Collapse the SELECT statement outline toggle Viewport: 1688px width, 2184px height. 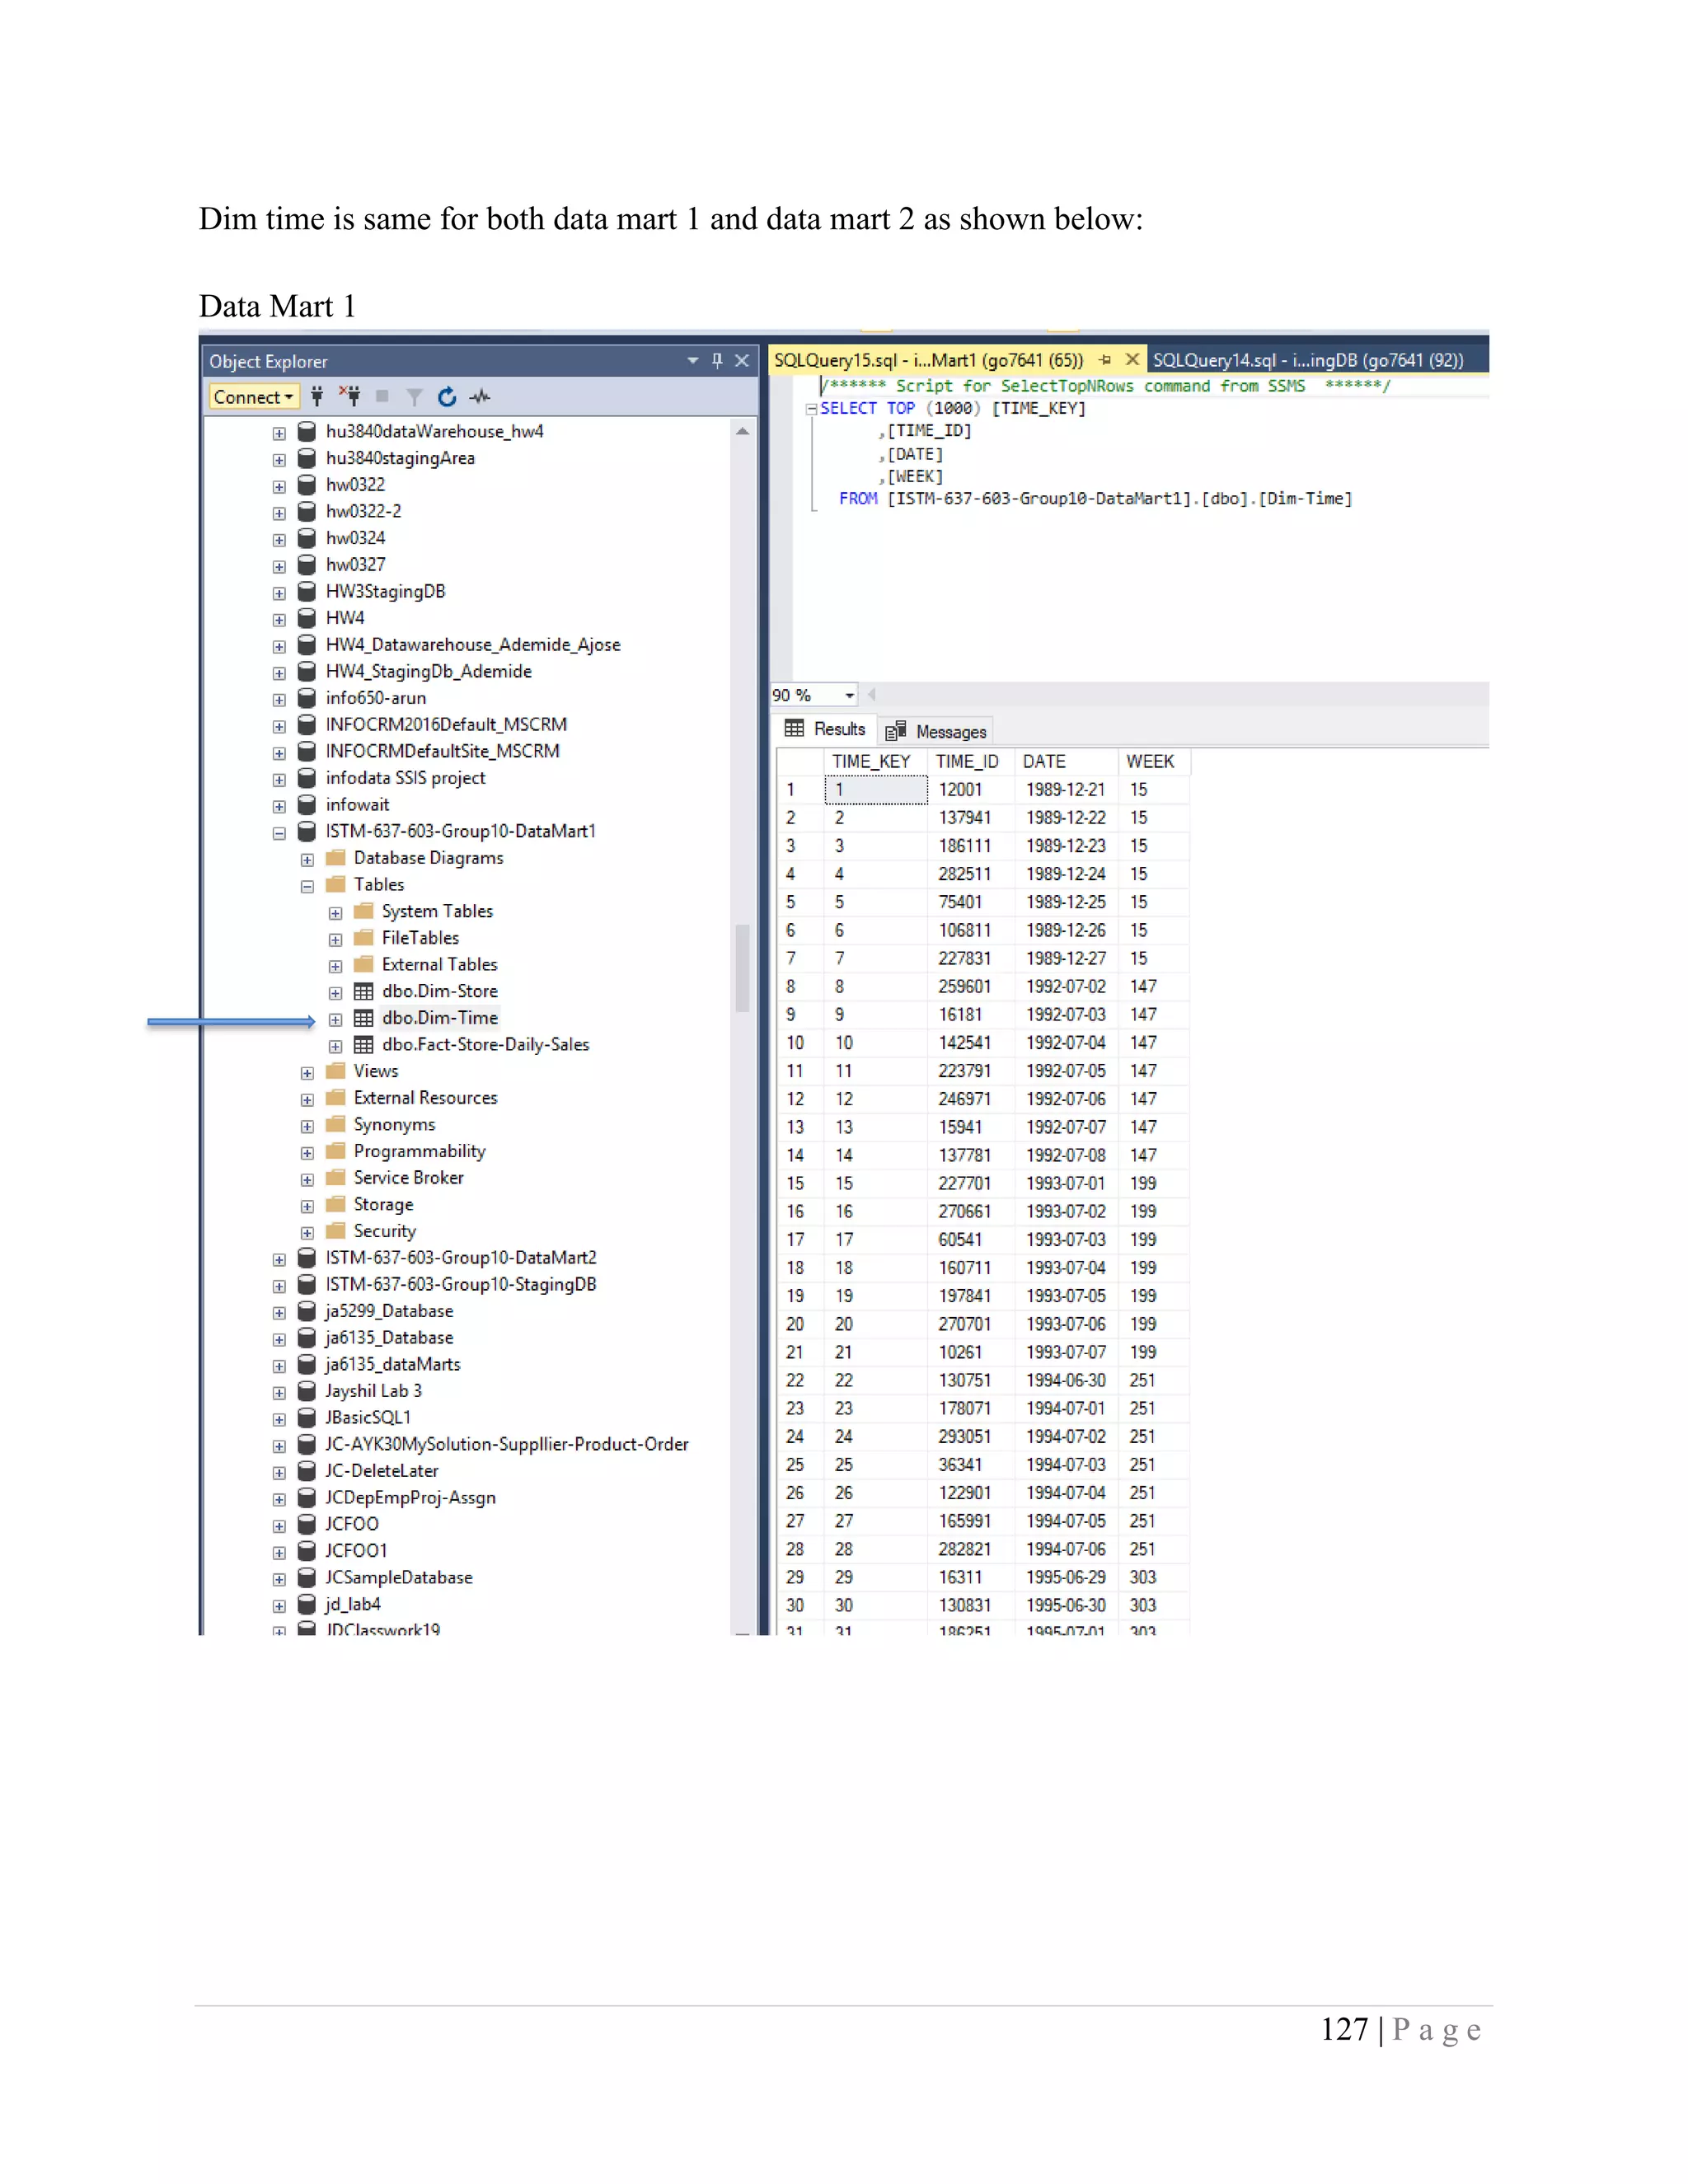coord(812,409)
